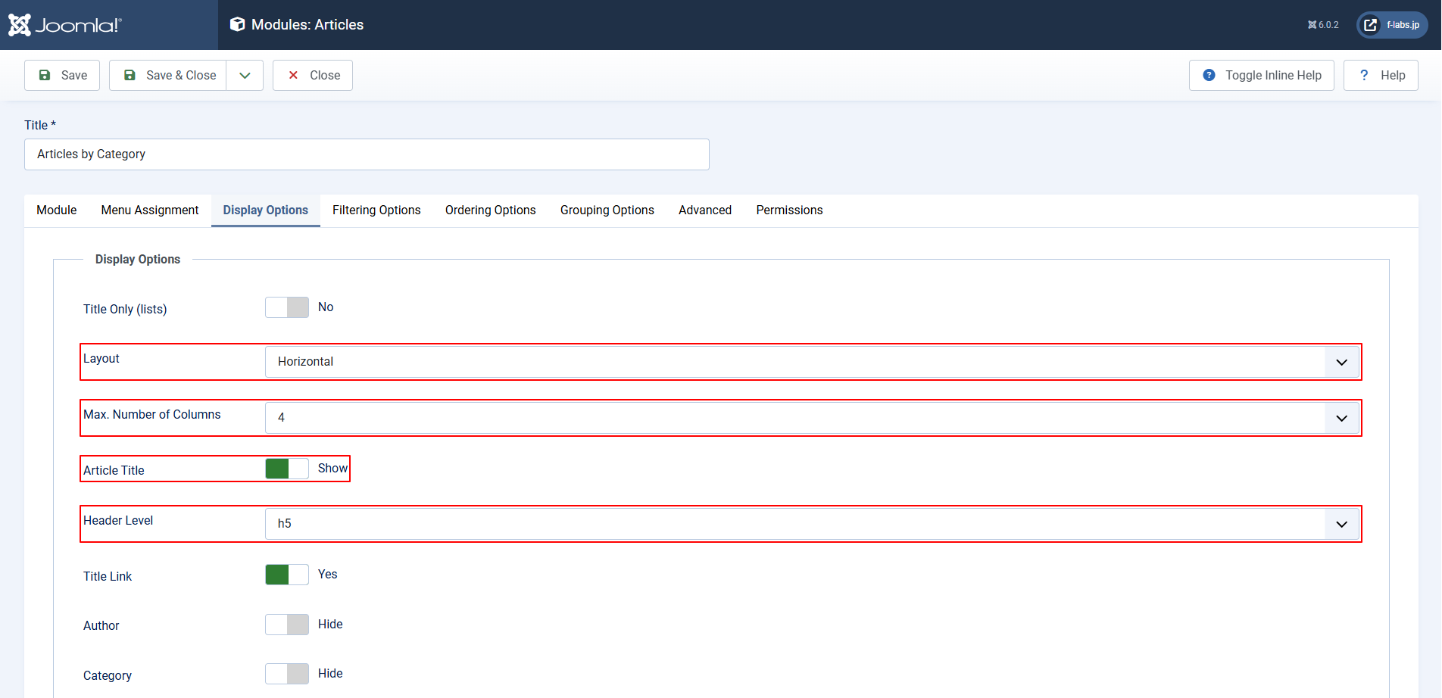
Task: Click the Save & Close button
Action: pyautogui.click(x=179, y=75)
